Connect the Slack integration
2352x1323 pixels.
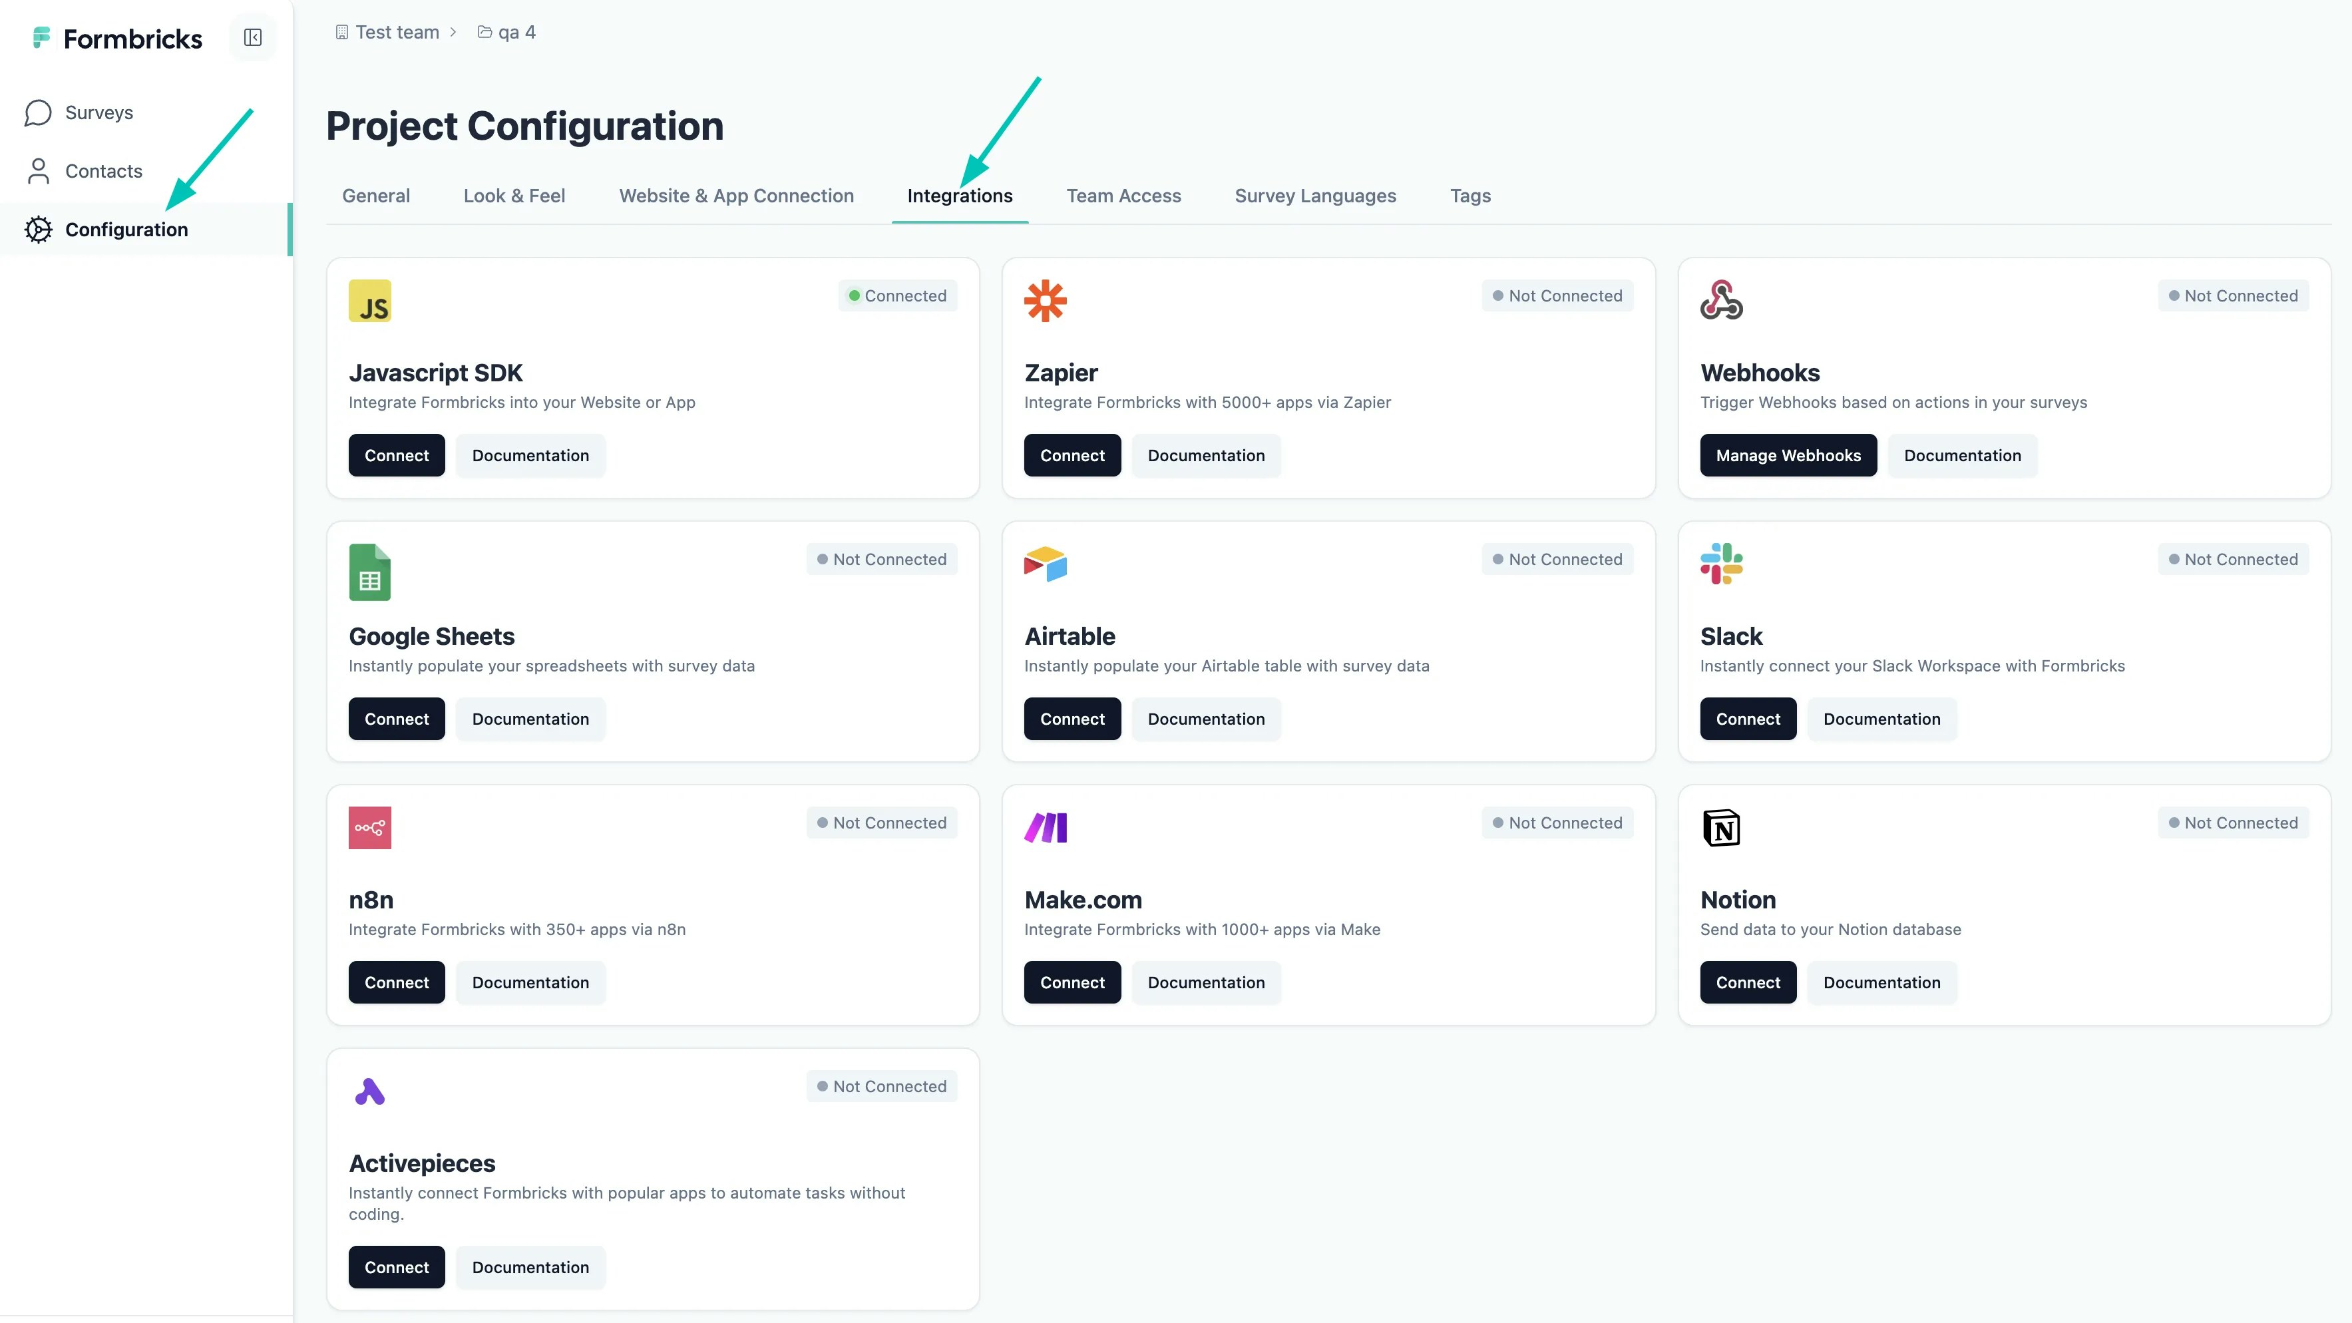[1748, 719]
